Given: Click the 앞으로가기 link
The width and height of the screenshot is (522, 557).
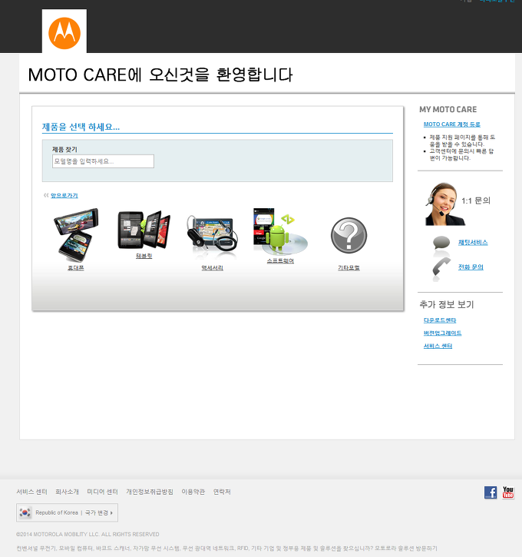Looking at the screenshot, I should (x=64, y=195).
